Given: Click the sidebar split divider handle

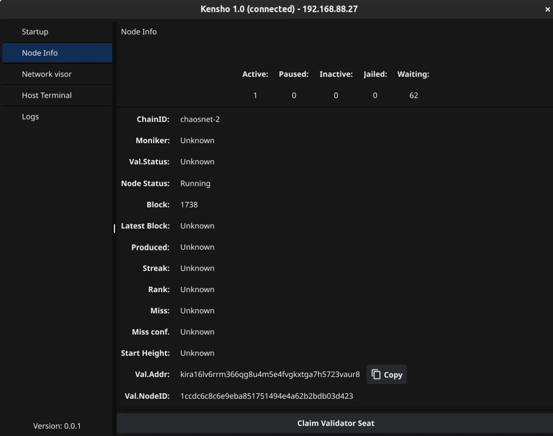Looking at the screenshot, I should click(114, 229).
